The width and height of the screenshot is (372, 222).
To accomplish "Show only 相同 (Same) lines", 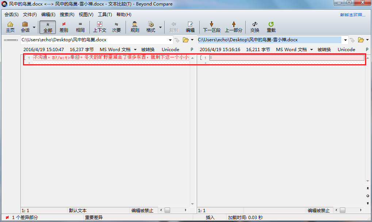I will click(80, 27).
